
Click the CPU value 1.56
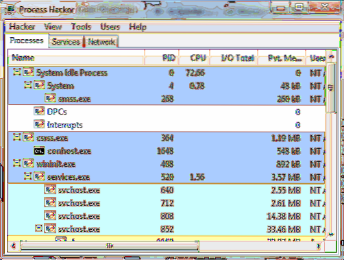(197, 177)
